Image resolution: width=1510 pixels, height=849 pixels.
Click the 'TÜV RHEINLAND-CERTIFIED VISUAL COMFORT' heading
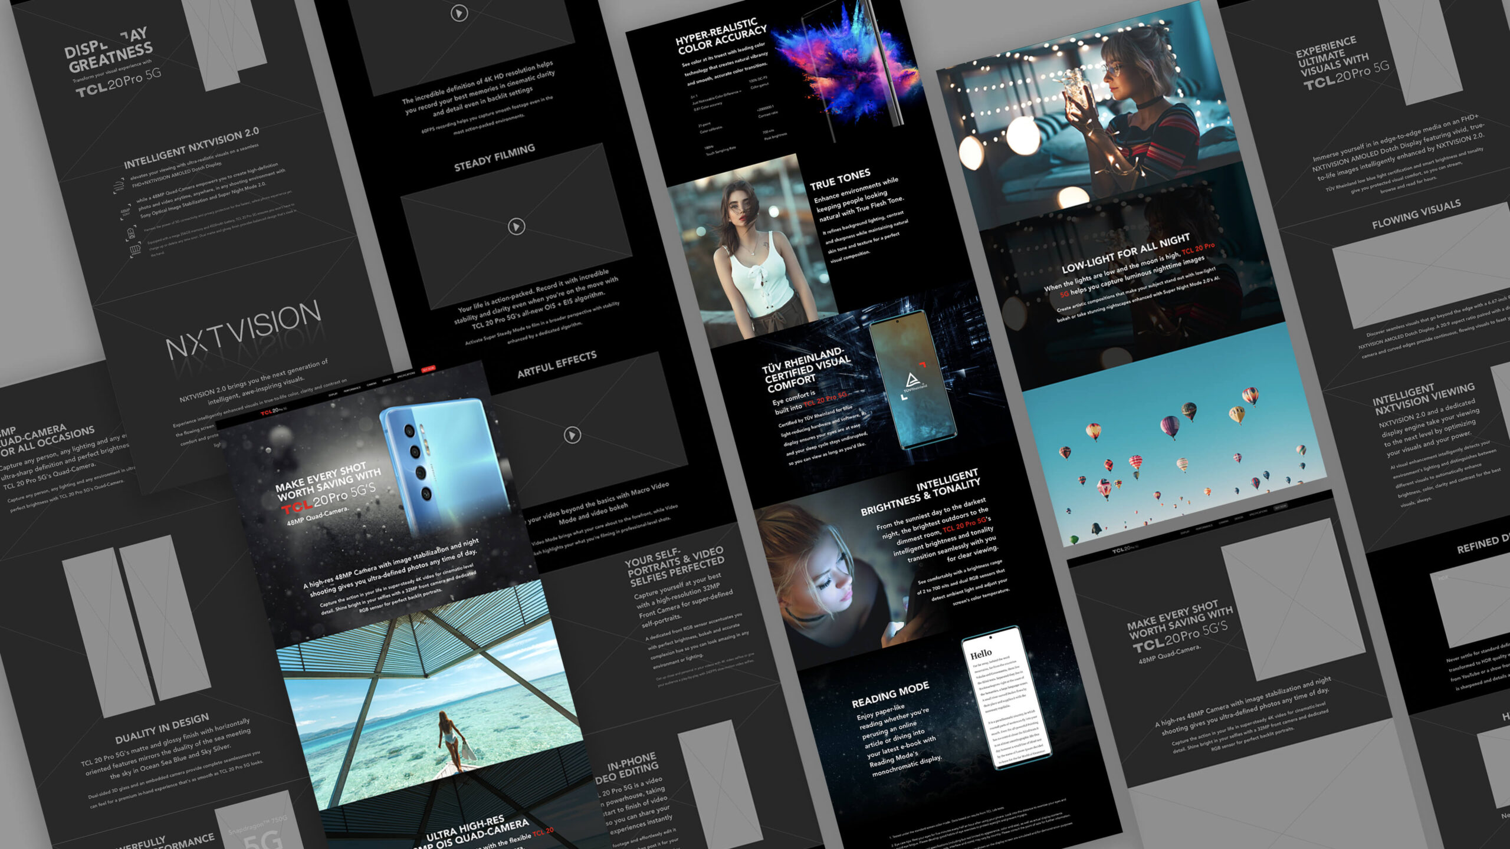806,370
